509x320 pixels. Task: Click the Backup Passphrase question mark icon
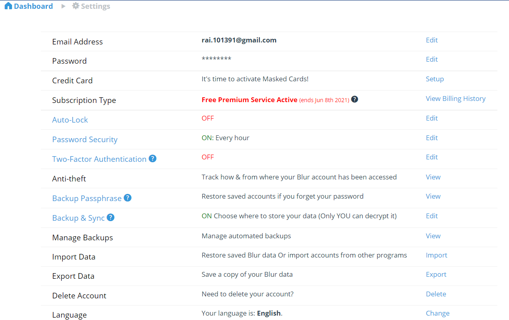[127, 197]
